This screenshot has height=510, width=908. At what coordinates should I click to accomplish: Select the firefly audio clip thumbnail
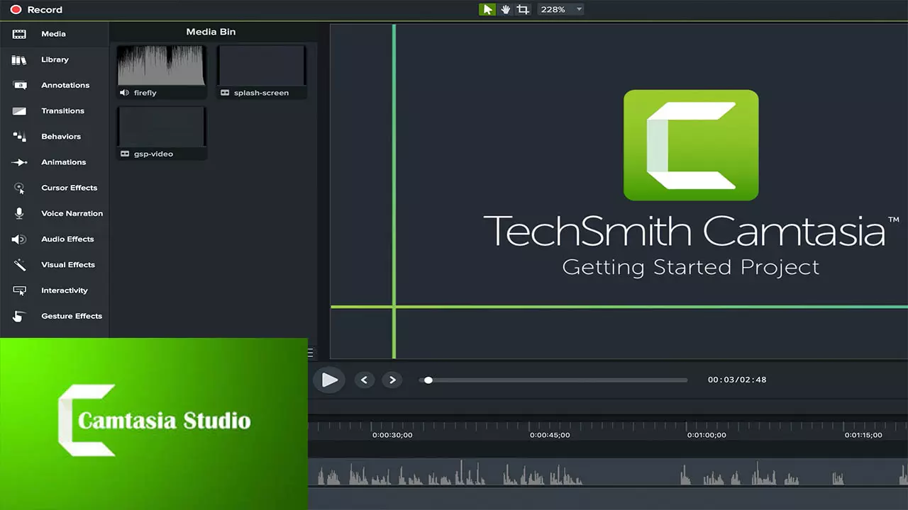tap(161, 66)
